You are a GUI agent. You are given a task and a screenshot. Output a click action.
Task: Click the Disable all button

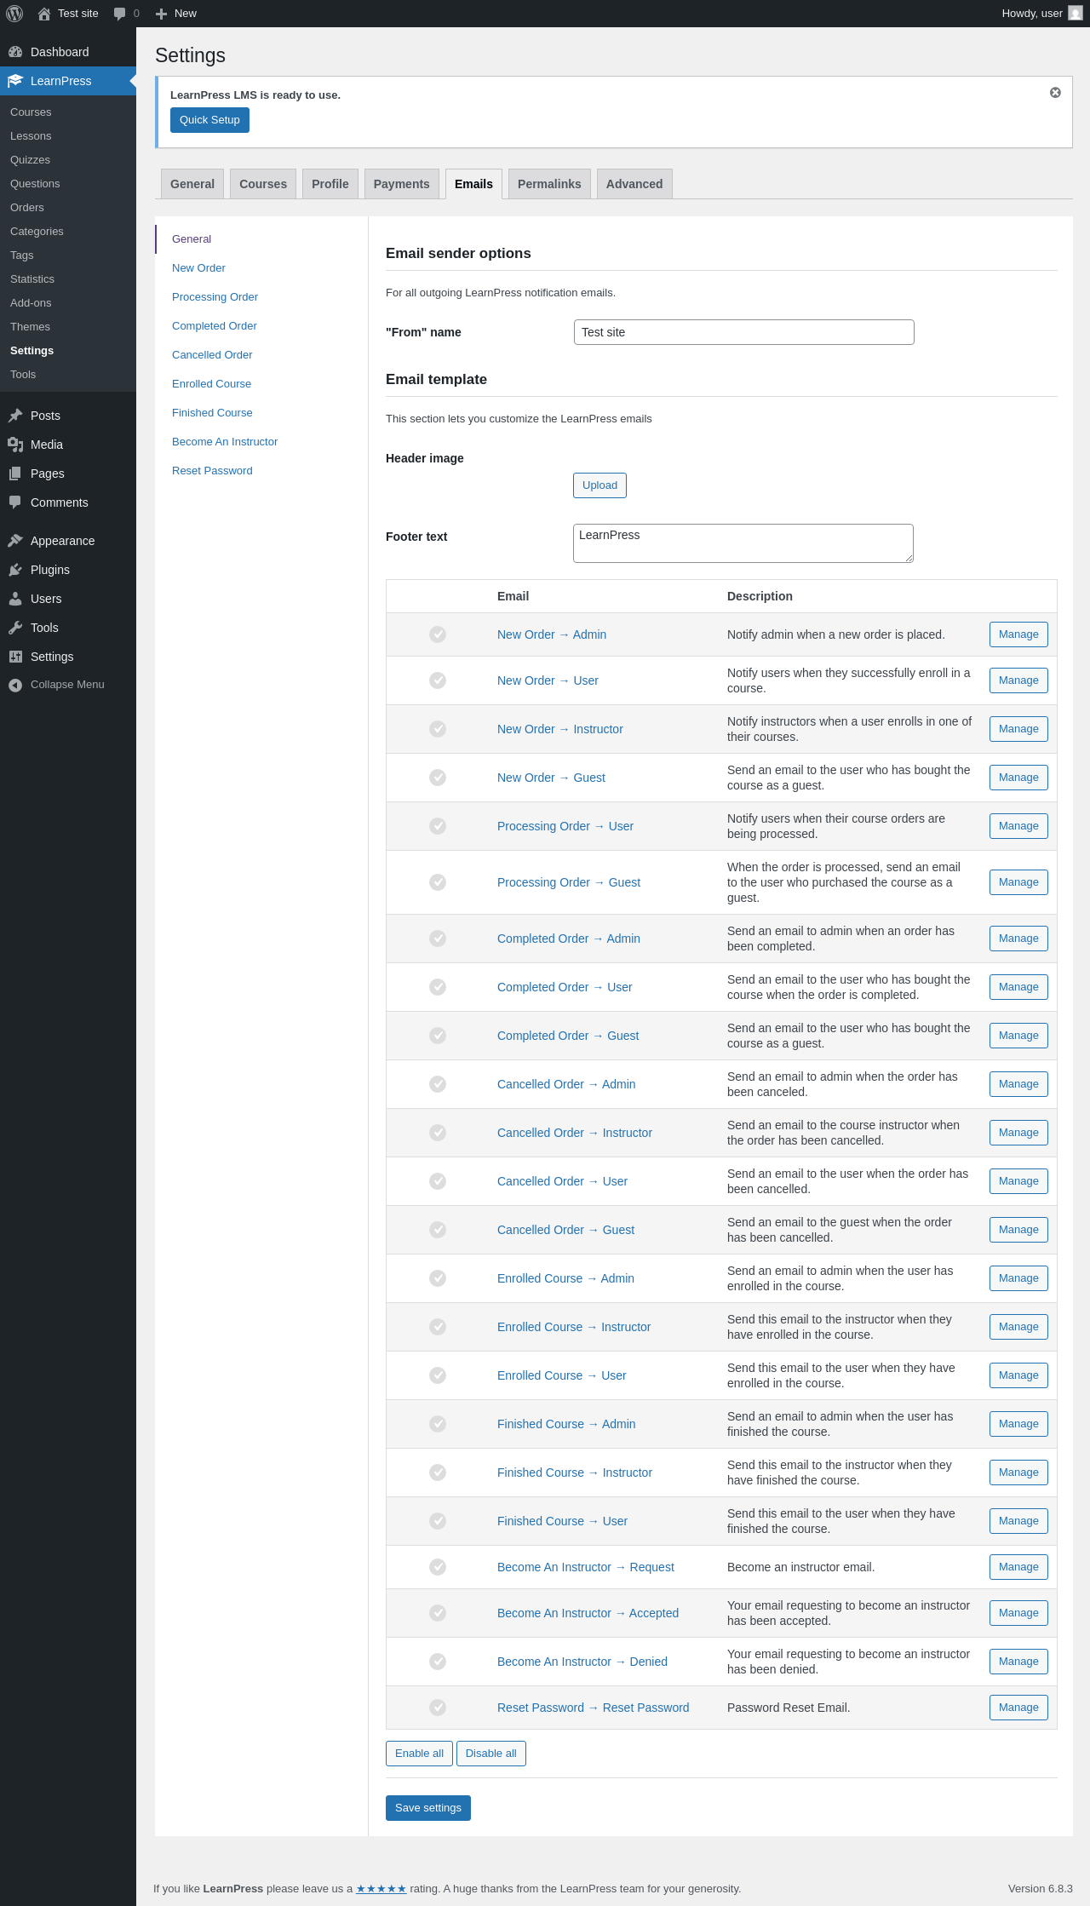point(490,1754)
